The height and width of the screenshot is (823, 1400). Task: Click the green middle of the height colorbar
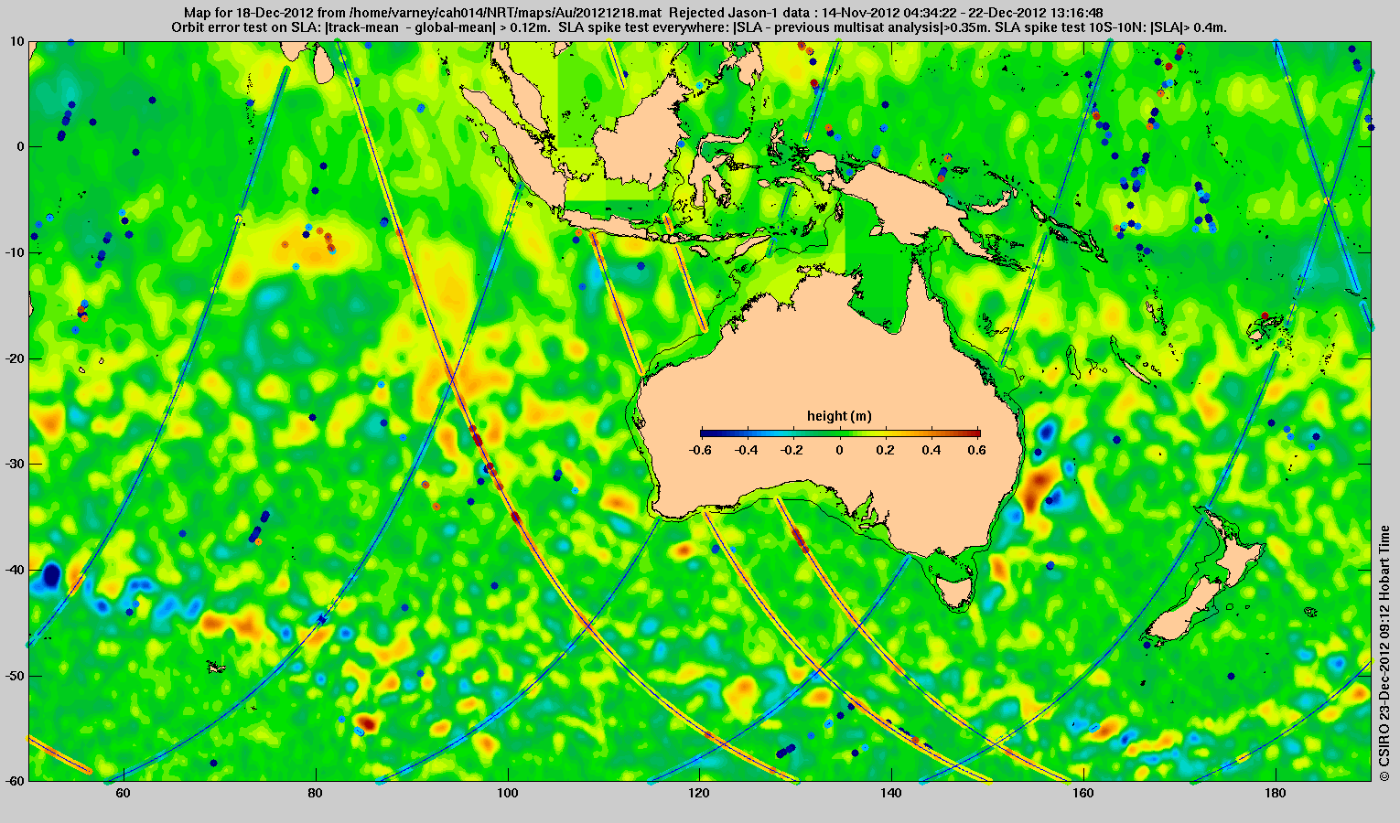pyautogui.click(x=840, y=433)
